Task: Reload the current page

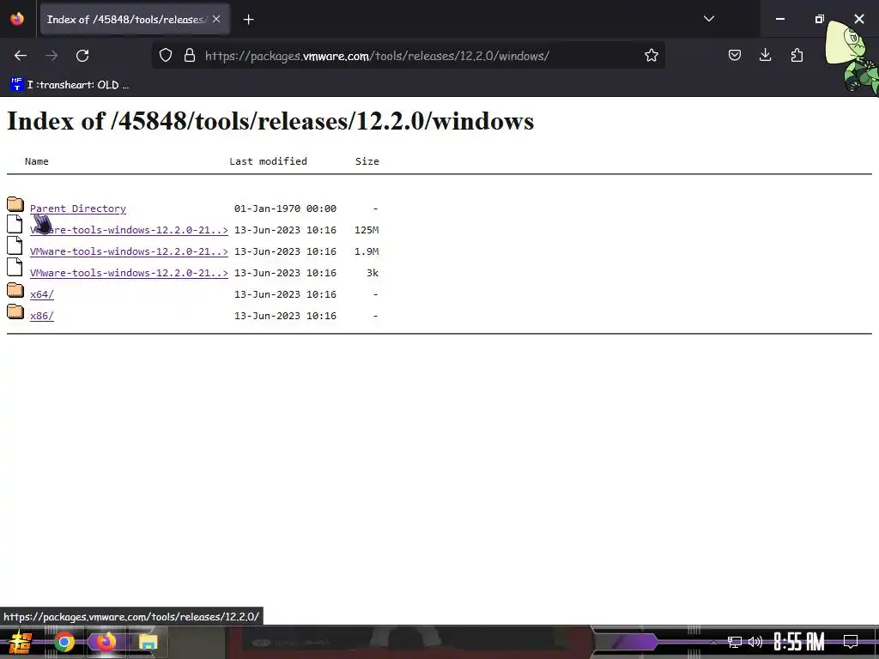Action: click(82, 56)
